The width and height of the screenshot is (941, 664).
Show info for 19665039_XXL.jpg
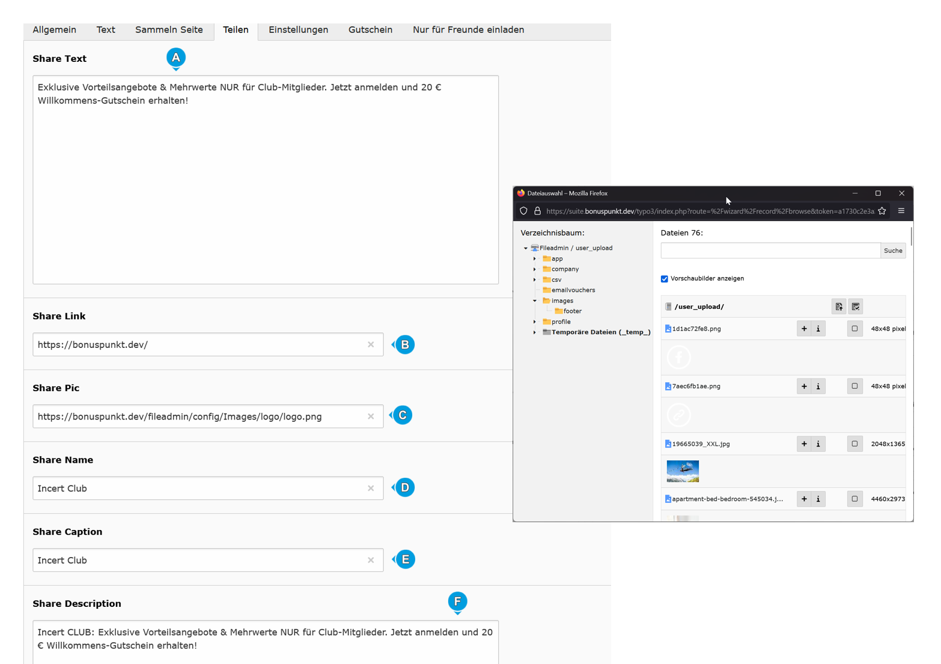(818, 444)
